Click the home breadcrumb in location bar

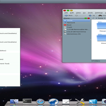pos(100,18)
